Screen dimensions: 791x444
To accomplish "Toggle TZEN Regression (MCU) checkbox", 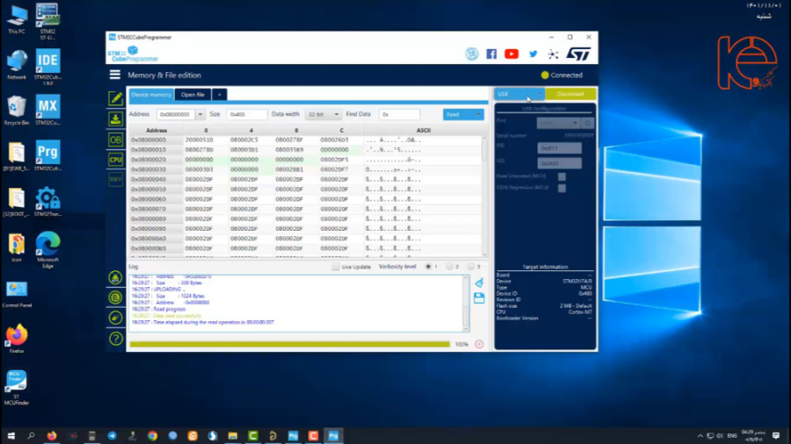I will (562, 188).
